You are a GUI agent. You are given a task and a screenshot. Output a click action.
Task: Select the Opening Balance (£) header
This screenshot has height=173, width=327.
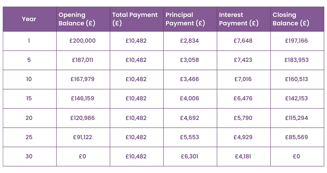pos(77,19)
